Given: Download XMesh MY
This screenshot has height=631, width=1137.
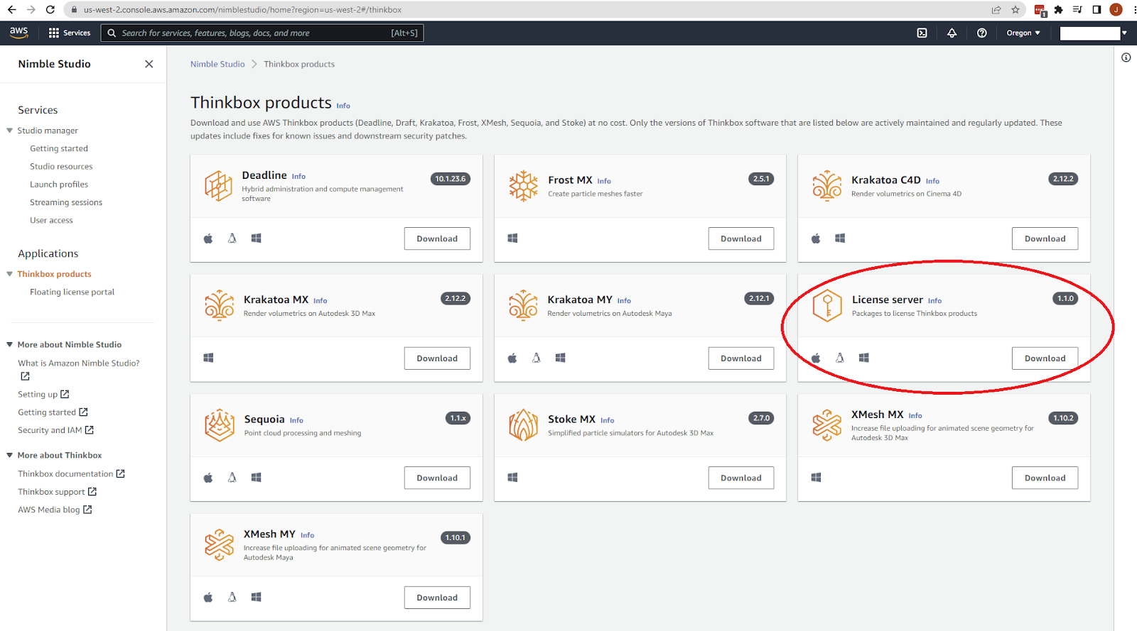Looking at the screenshot, I should click(437, 598).
